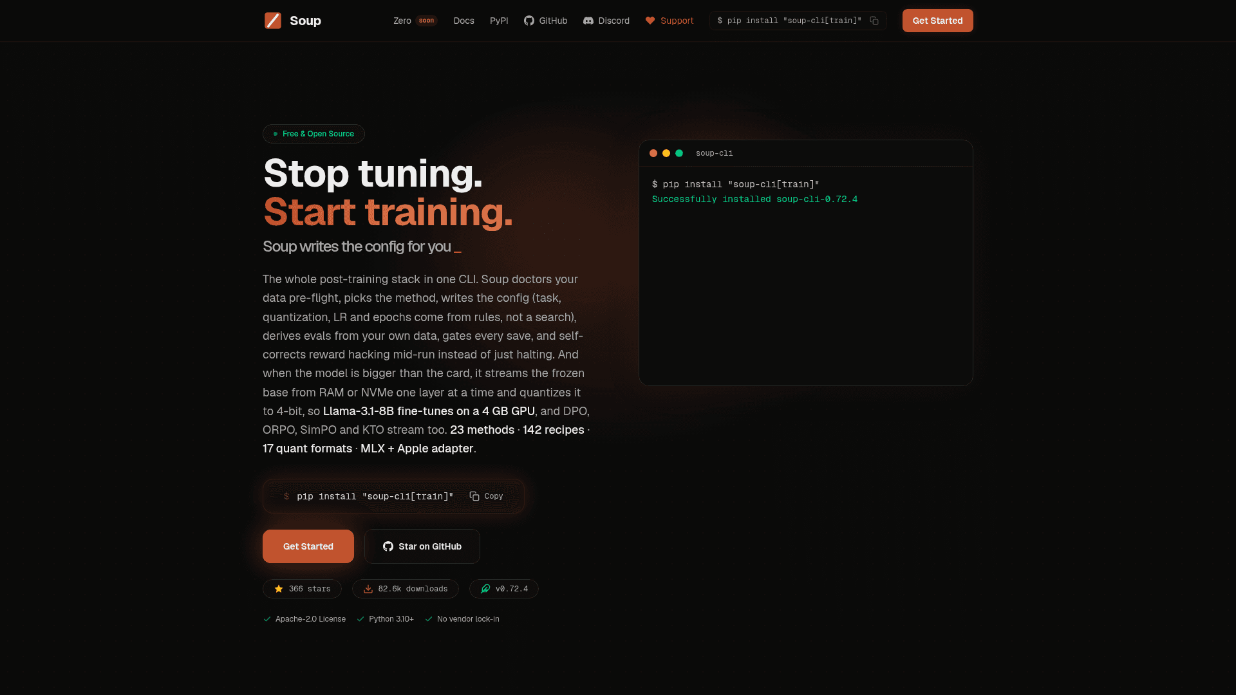This screenshot has height=695, width=1236.
Task: Click the GitHub icon in Star on GitHub
Action: 388,546
